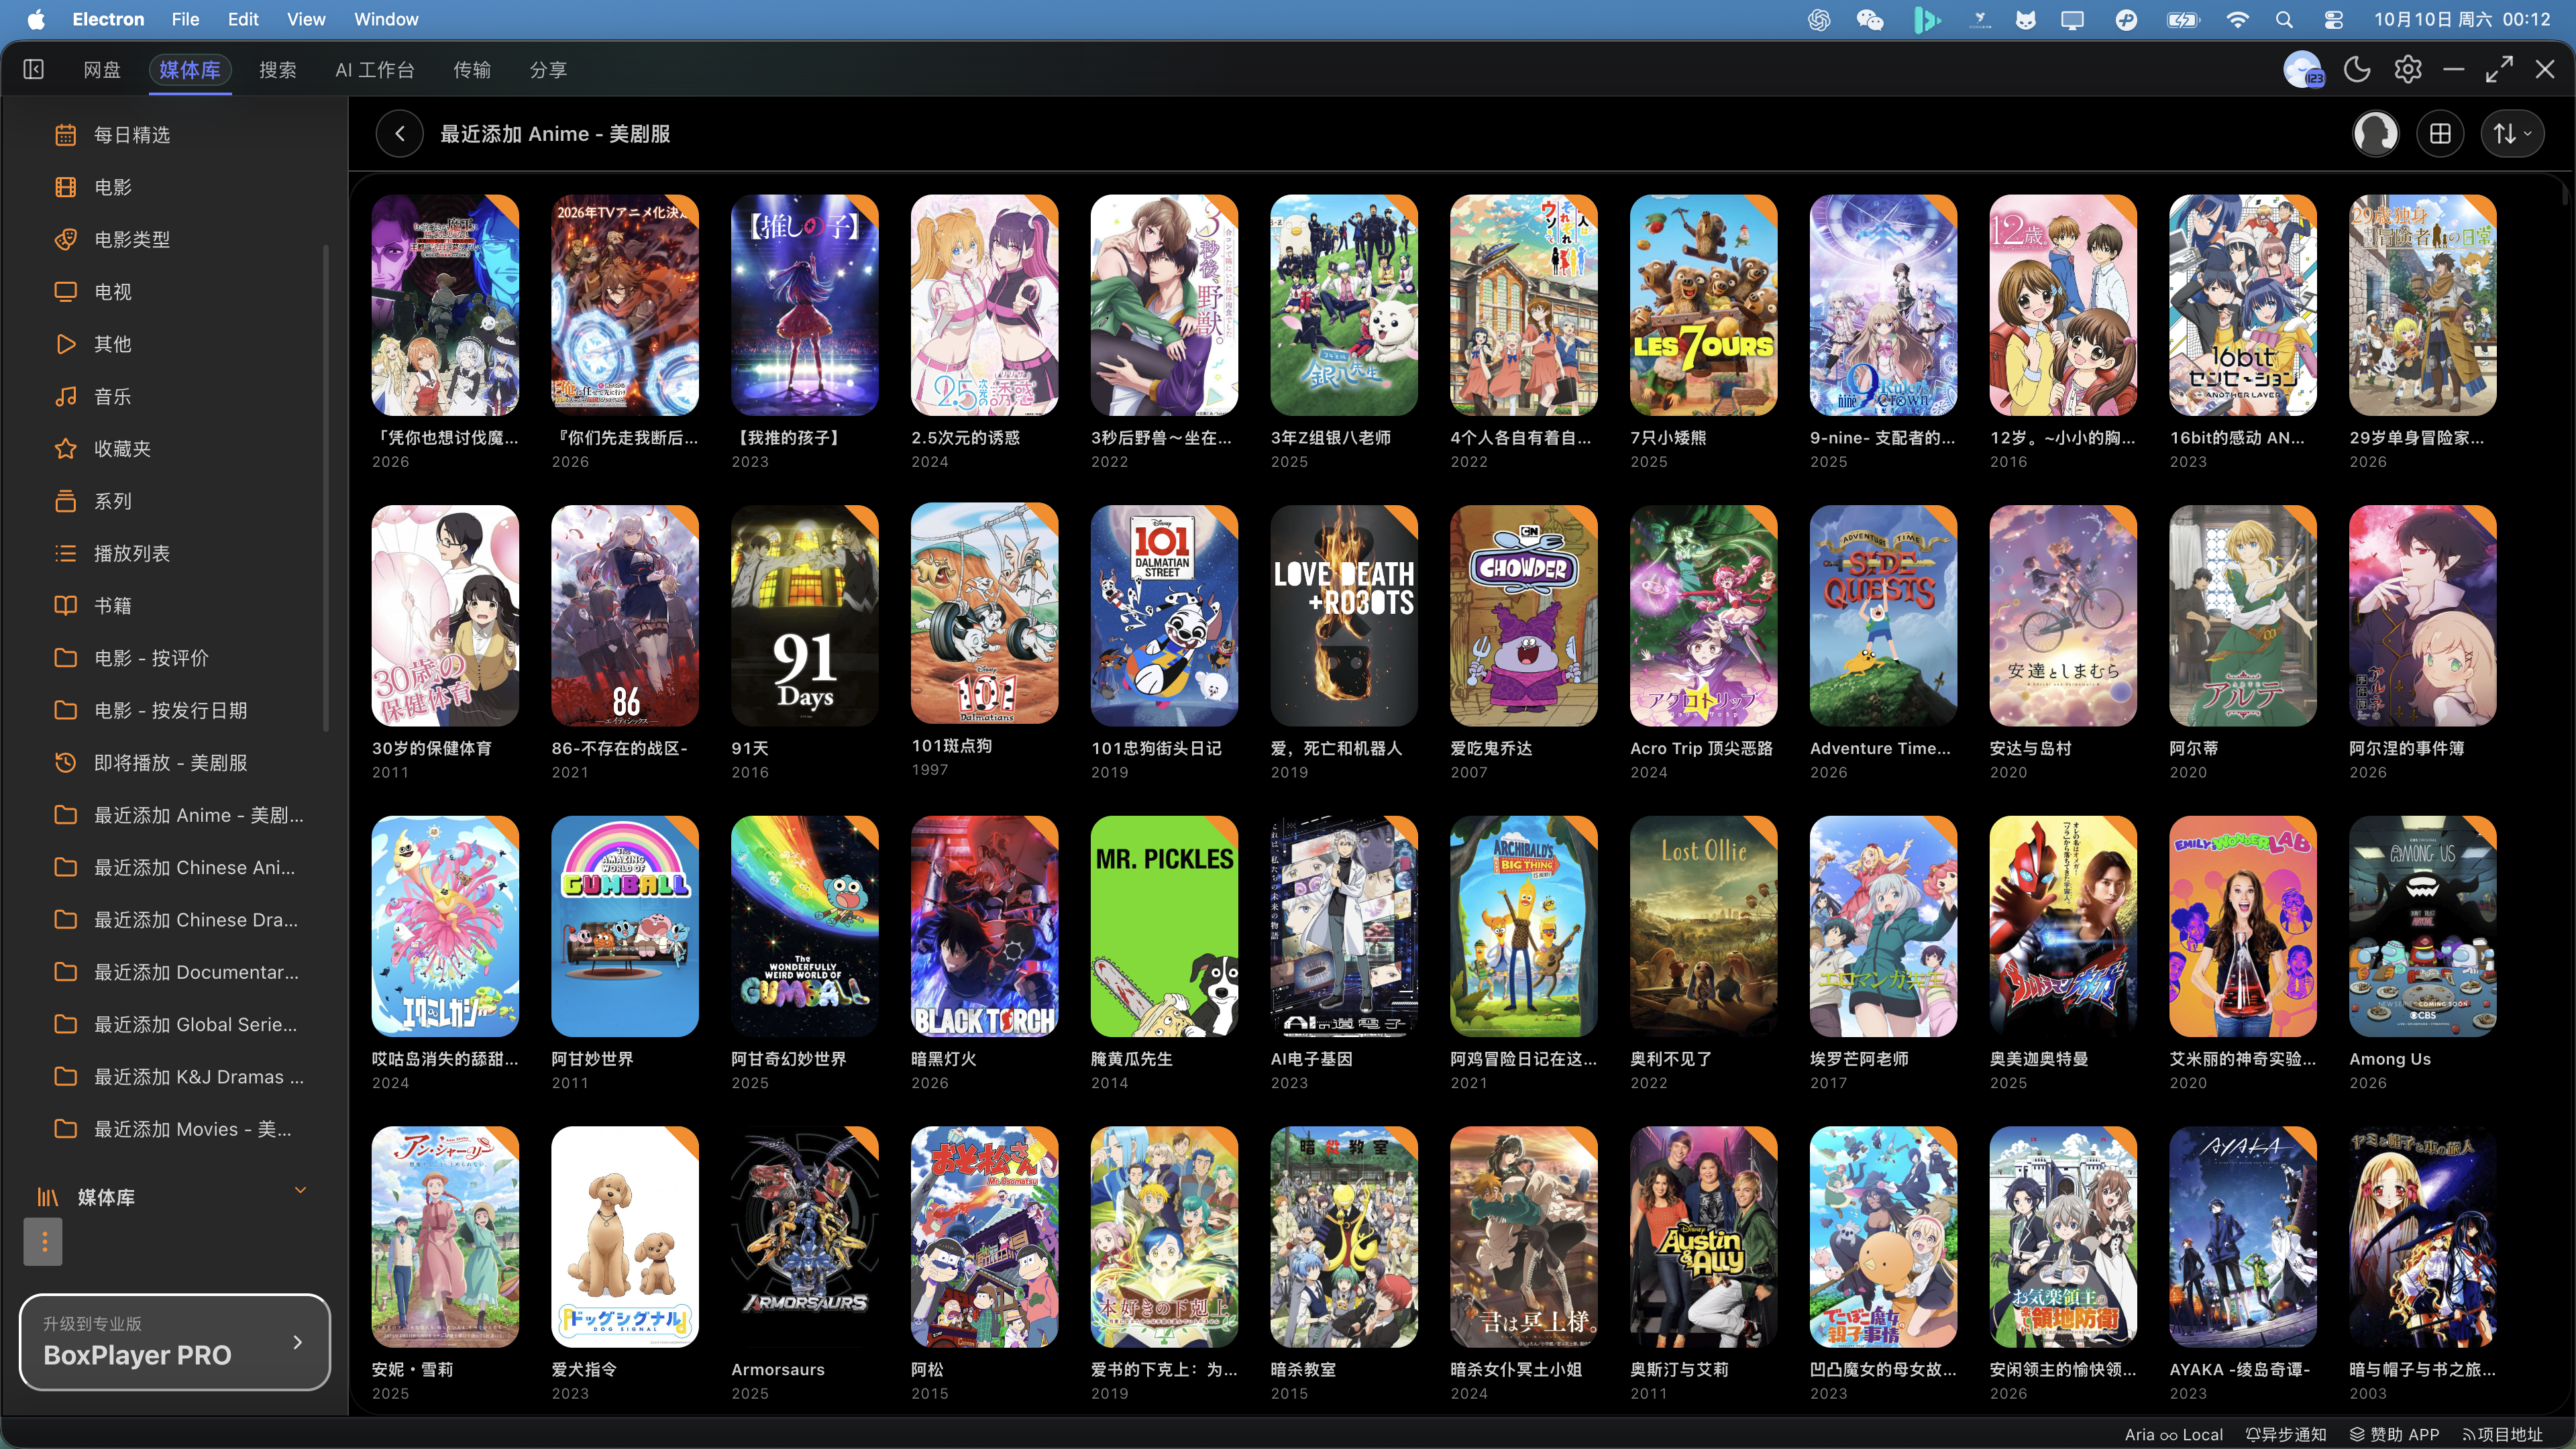Screen dimensions: 2576x1449
Task: Open 即将播放 - 美剧服 entry
Action: click(x=170, y=763)
